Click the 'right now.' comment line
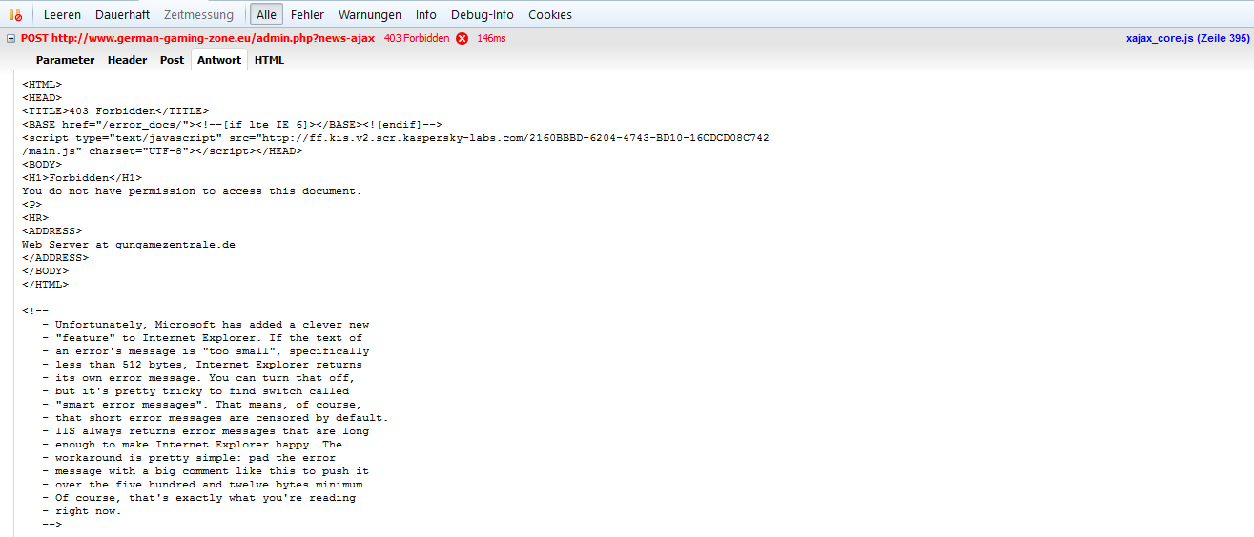Screen dimensions: 1254x537 (82, 511)
